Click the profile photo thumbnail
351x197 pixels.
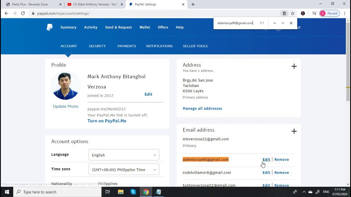[66, 85]
